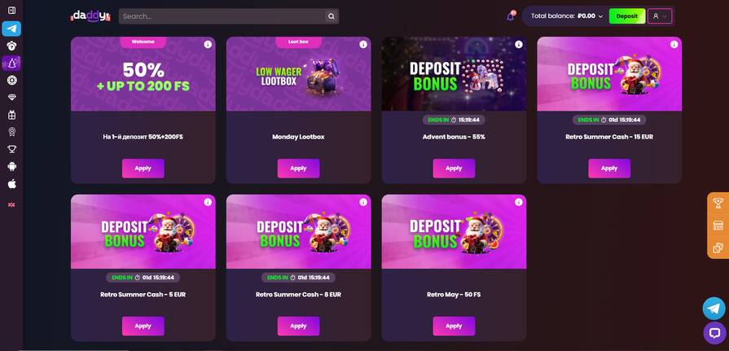This screenshot has height=351, width=729.
Task: Open the orange shop widget icon
Action: [x=718, y=226]
